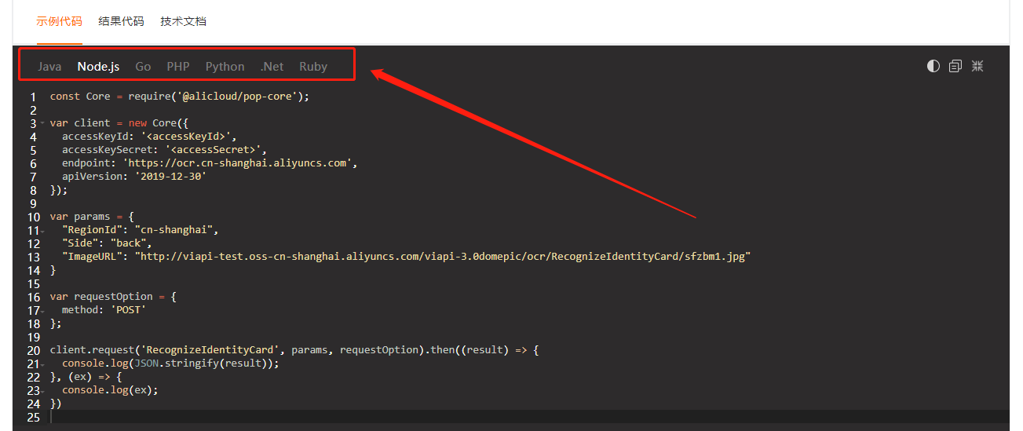Click 'var requestOption' on line 16
This screenshot has height=431, width=1023.
point(101,297)
